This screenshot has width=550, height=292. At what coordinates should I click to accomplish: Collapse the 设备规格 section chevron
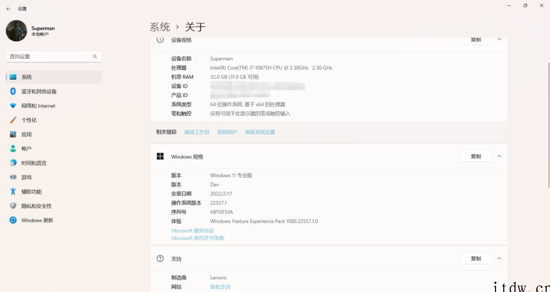(x=499, y=39)
